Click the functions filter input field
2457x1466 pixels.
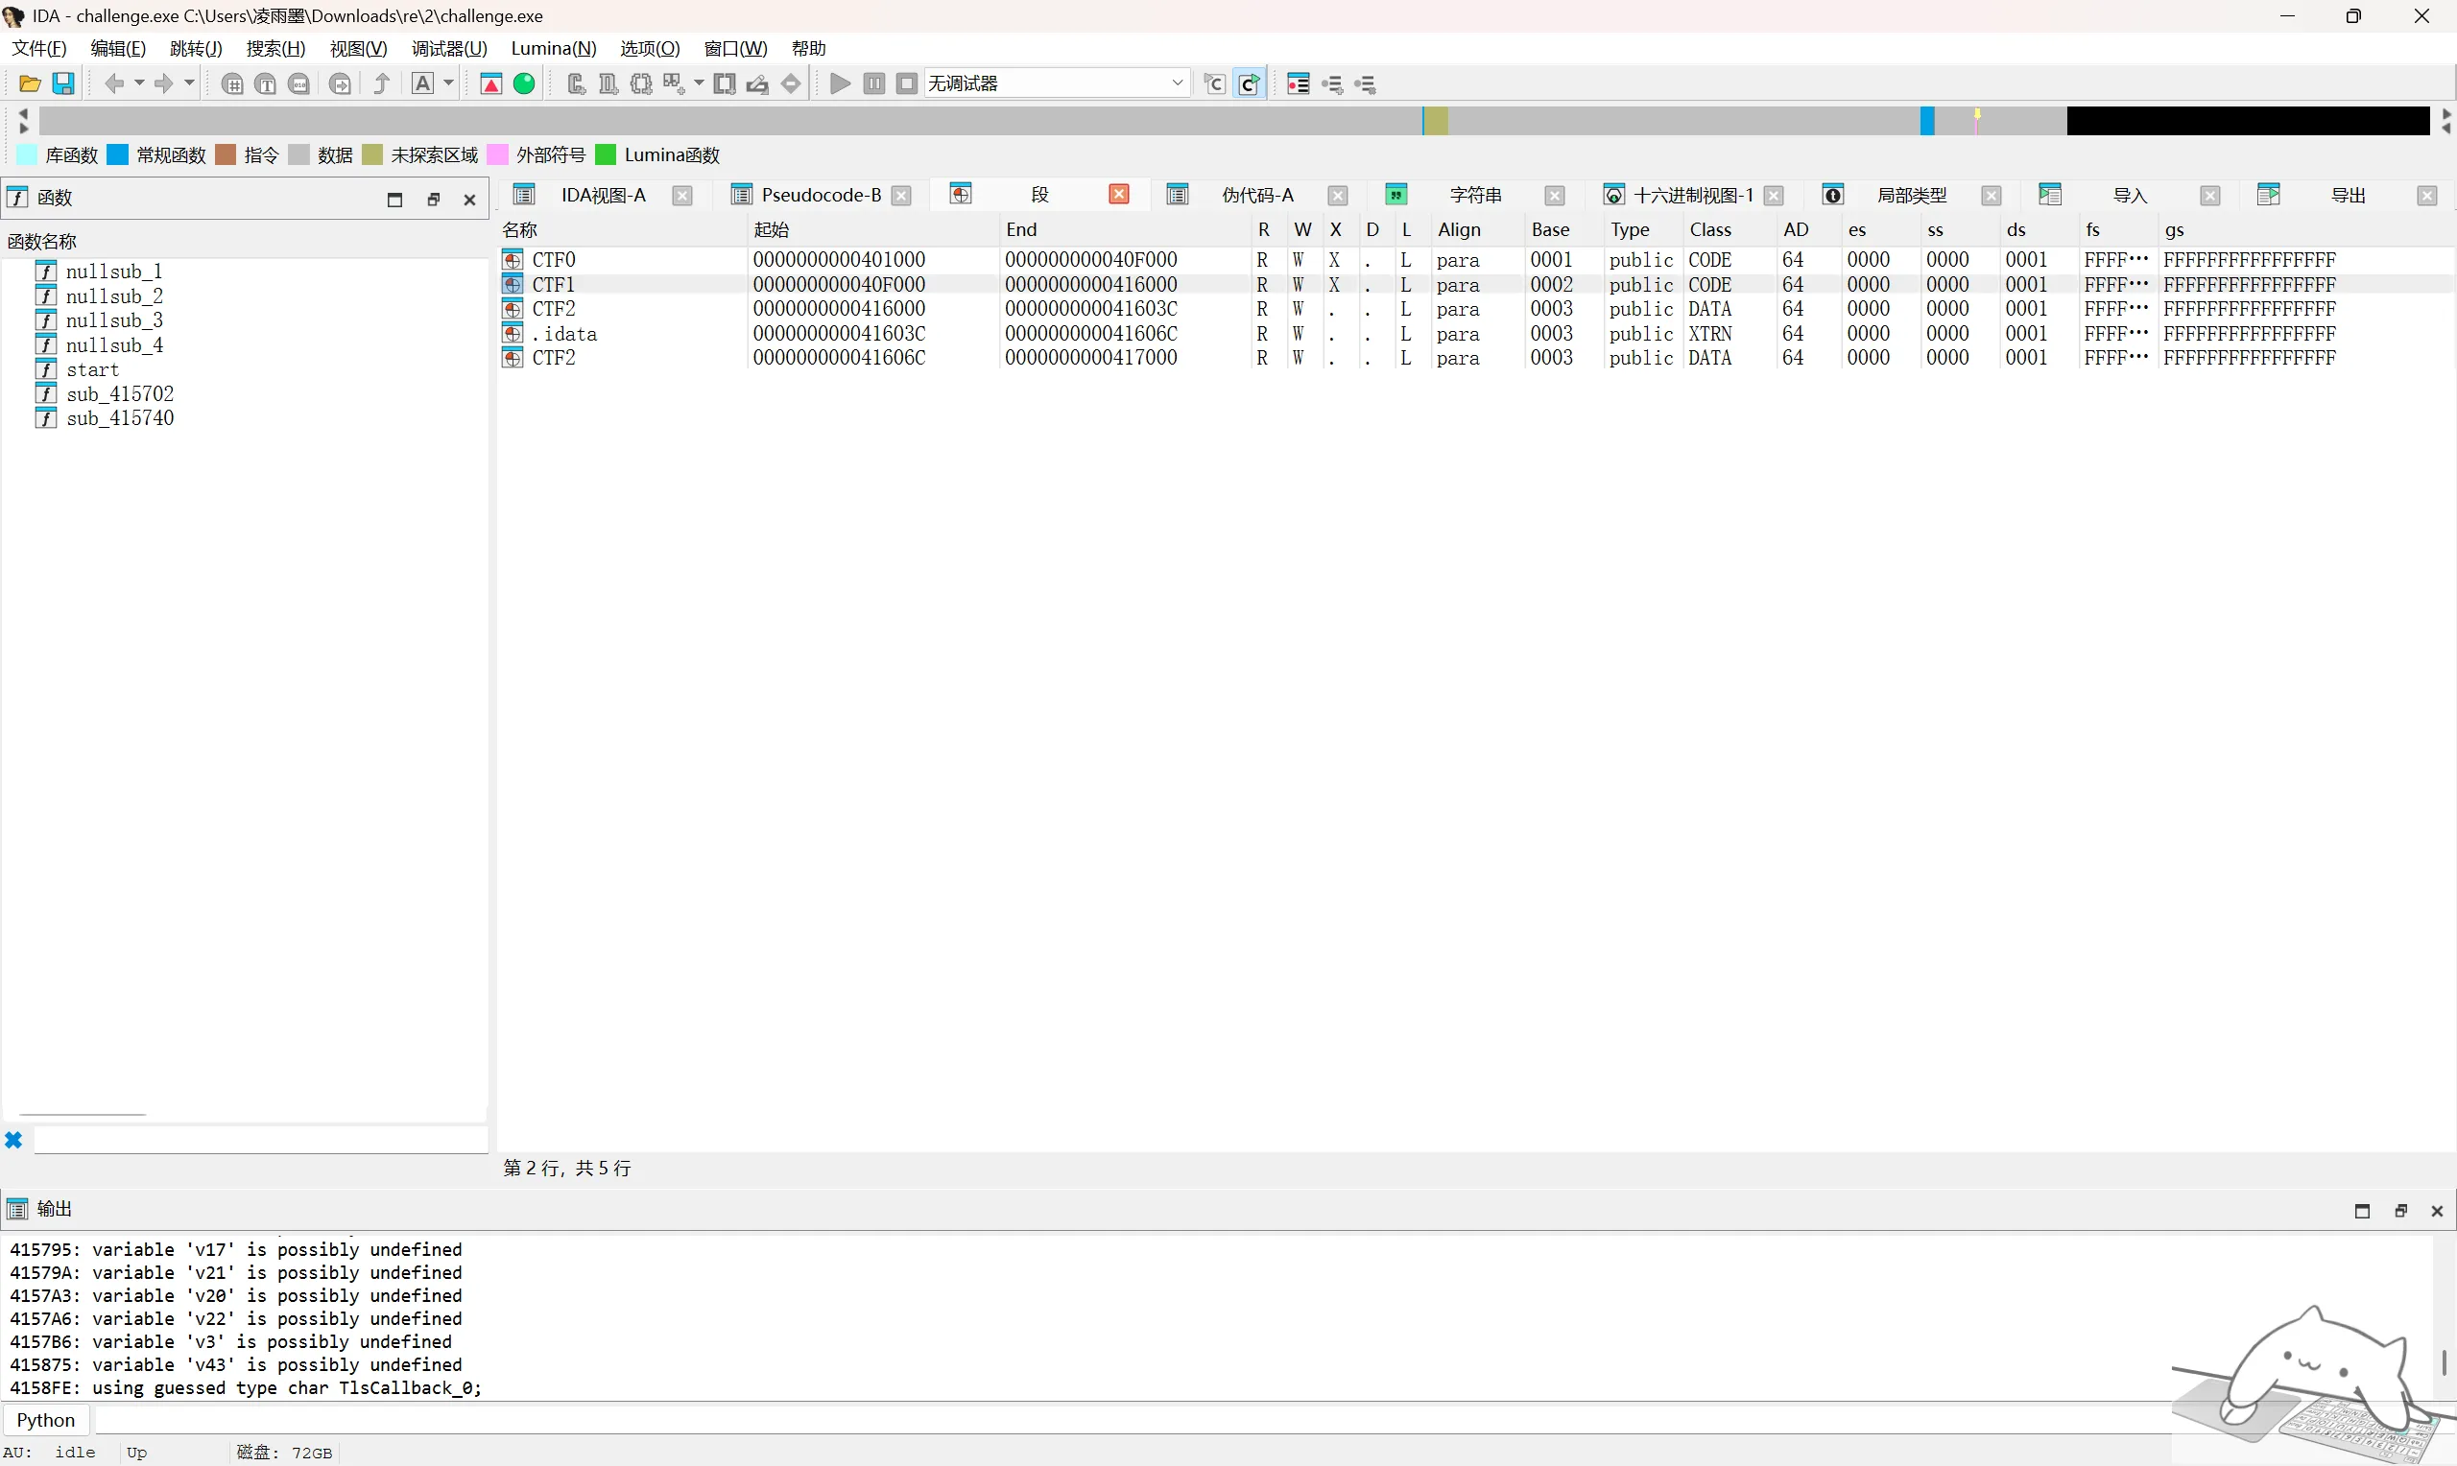tap(261, 1140)
